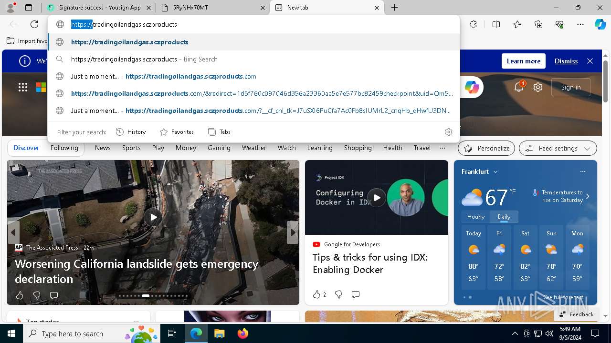Advance the news carousel to next slide
Screen dimensions: 611x343
(293, 232)
